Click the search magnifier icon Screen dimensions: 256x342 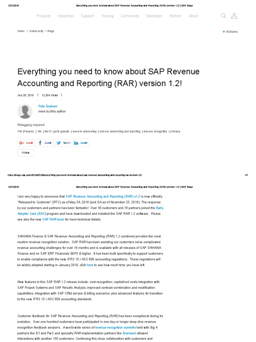tap(223, 16)
